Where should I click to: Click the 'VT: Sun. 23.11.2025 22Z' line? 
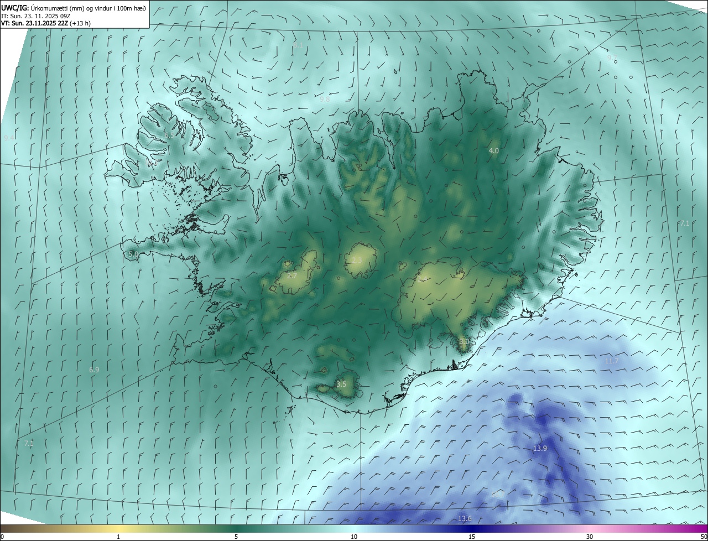point(34,23)
